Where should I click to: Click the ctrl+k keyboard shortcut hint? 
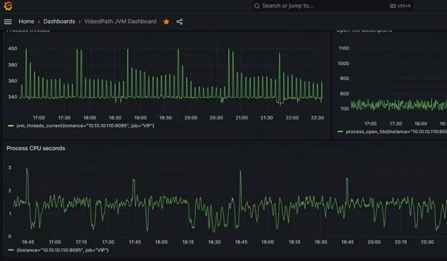point(400,6)
